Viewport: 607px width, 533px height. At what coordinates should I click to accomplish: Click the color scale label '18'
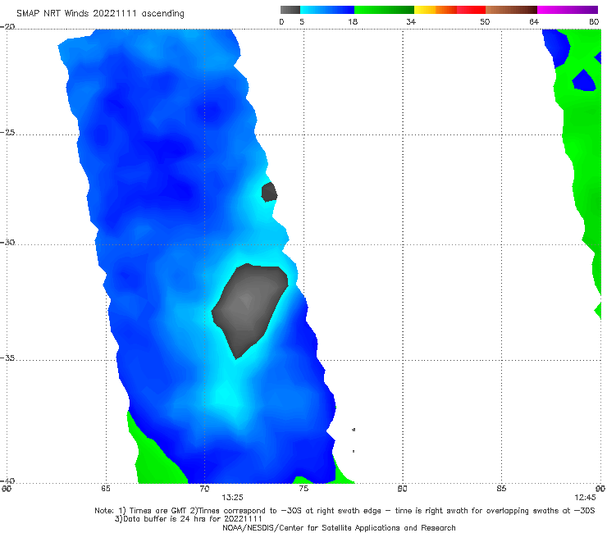point(353,21)
